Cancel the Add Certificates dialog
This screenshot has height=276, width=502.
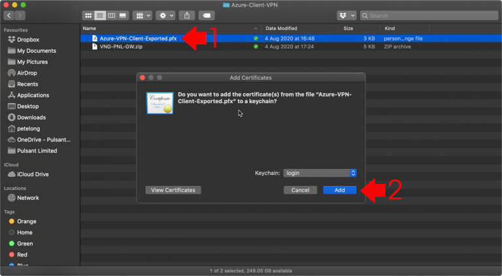click(300, 190)
